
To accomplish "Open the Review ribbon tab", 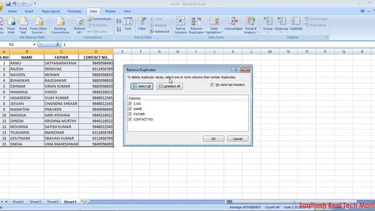I will pyautogui.click(x=110, y=11).
